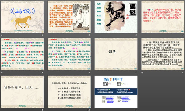Screen dimensions: 185x111
Task: Select slide 5 with red highlighted text
Action: [22, 54]
